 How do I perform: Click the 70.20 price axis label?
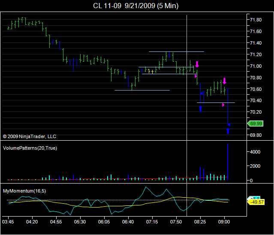click(256, 112)
